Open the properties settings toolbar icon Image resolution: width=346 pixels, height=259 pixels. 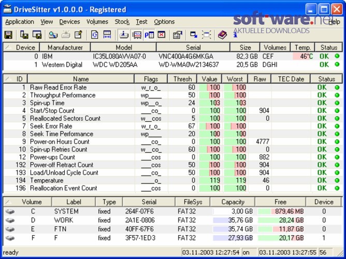pyautogui.click(x=178, y=35)
